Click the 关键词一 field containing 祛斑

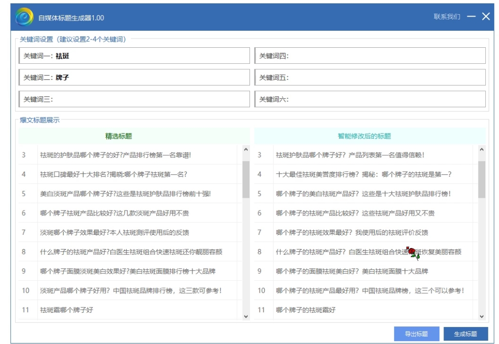pos(134,56)
